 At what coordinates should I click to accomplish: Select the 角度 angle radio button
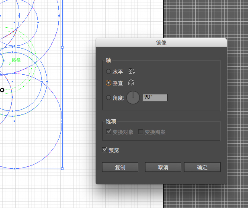109,98
